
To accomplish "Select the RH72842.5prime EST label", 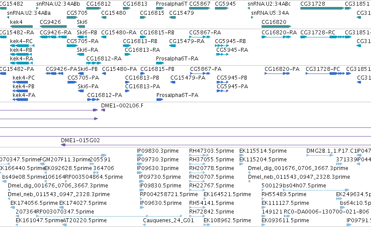I will [x=211, y=212].
